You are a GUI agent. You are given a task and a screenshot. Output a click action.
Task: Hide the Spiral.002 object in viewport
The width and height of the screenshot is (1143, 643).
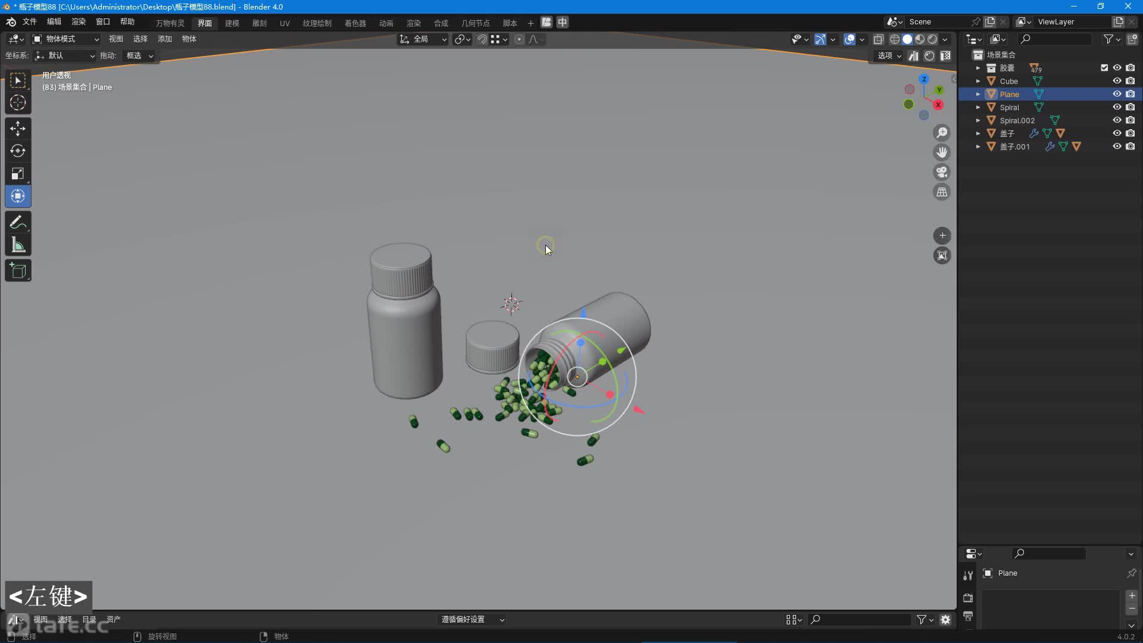pos(1117,120)
